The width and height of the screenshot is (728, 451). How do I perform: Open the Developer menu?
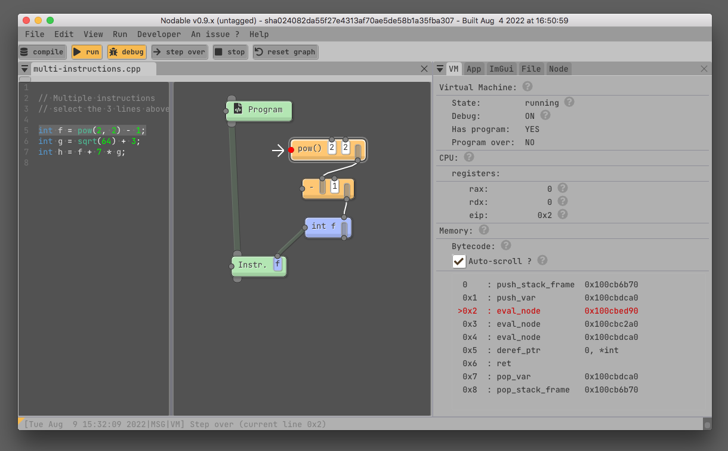pos(159,34)
